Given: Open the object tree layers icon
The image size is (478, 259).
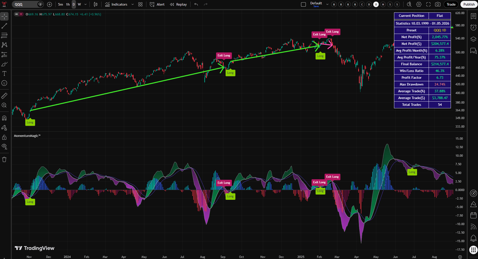Looking at the screenshot, I should tap(474, 39).
